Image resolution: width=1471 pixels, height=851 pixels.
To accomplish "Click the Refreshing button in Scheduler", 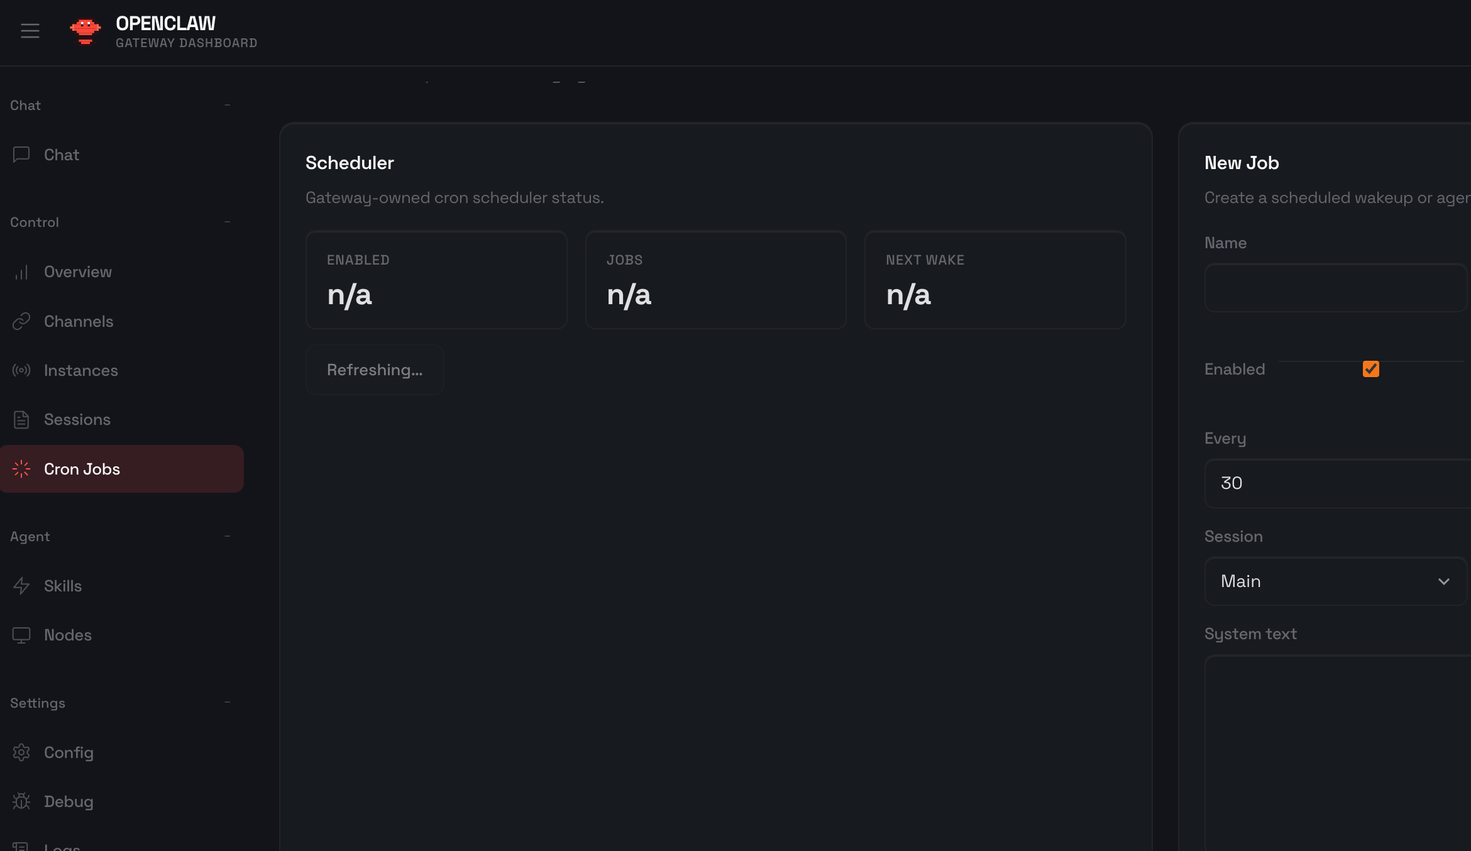I will pyautogui.click(x=375, y=370).
